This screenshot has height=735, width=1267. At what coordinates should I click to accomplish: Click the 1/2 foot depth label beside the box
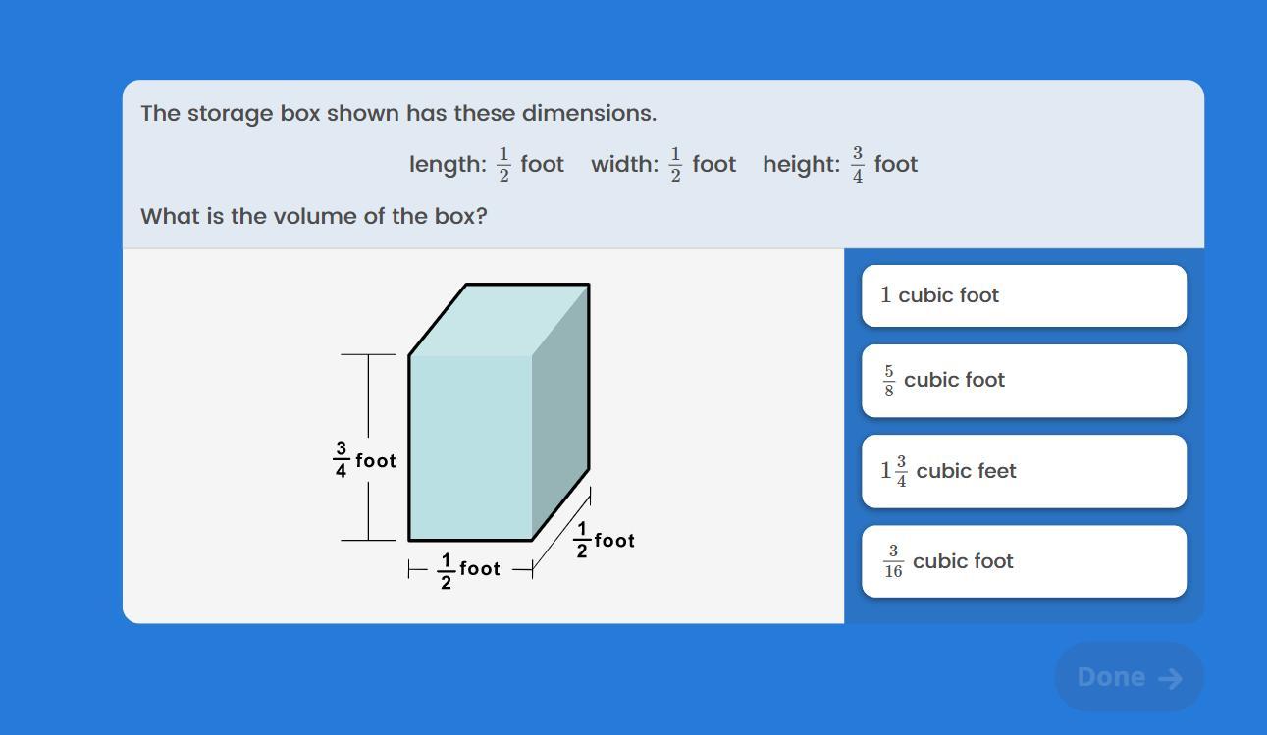pyautogui.click(x=605, y=541)
